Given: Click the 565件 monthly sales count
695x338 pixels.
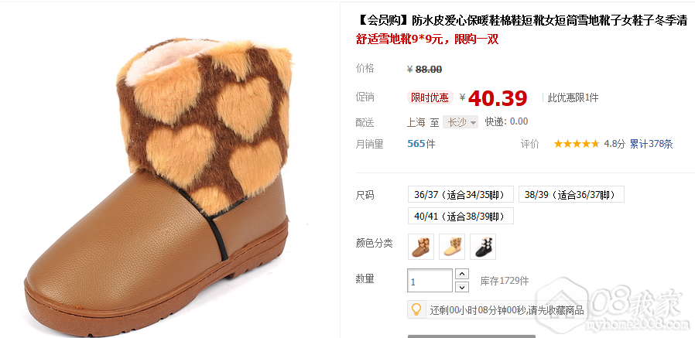Looking at the screenshot, I should coord(421,144).
